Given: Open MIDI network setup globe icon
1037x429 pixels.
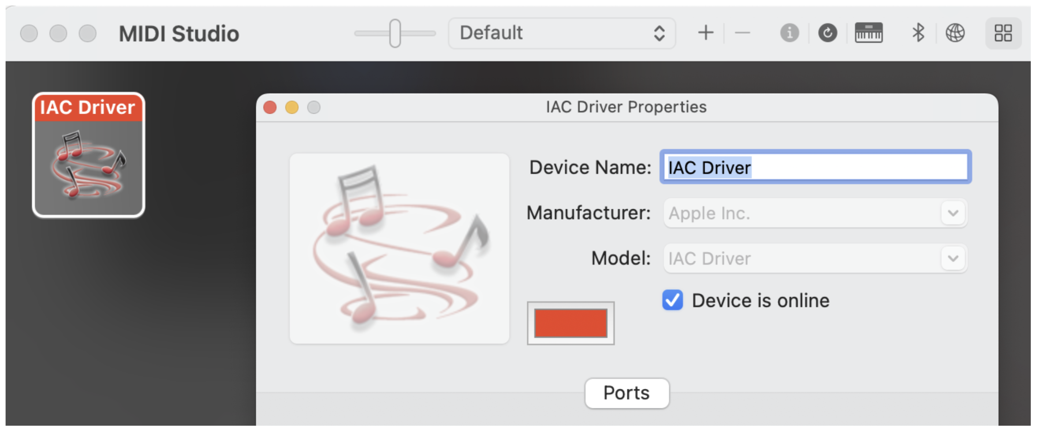Looking at the screenshot, I should [955, 33].
